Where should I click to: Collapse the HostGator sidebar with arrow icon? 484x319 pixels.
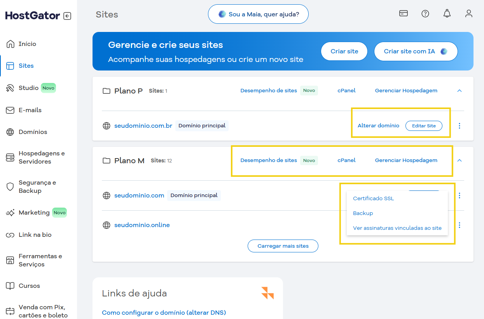(x=67, y=16)
